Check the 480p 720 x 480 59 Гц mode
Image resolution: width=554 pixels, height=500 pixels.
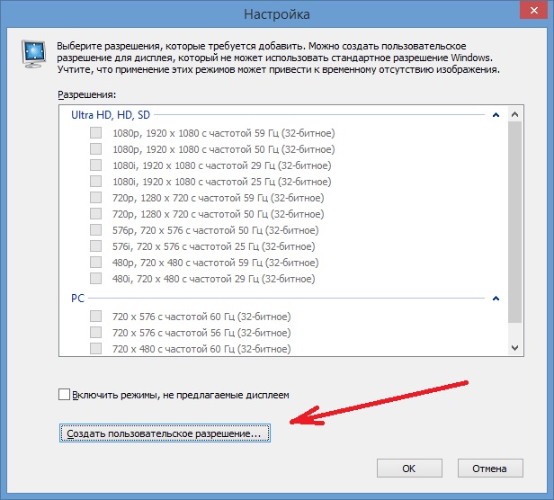(x=95, y=263)
